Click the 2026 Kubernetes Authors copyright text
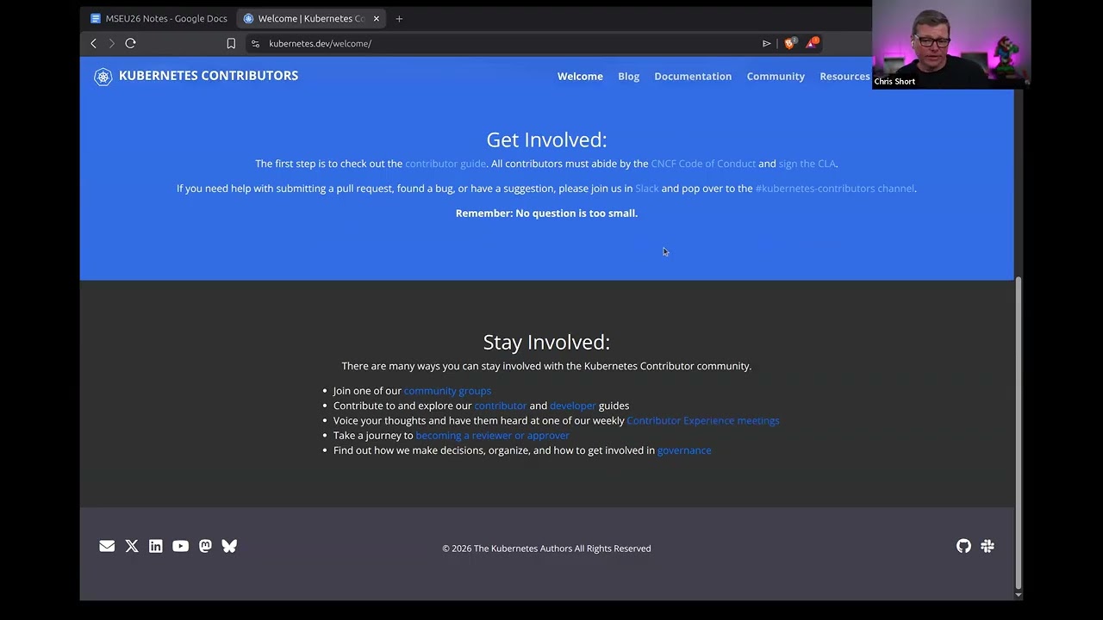Image resolution: width=1103 pixels, height=620 pixels. point(546,549)
